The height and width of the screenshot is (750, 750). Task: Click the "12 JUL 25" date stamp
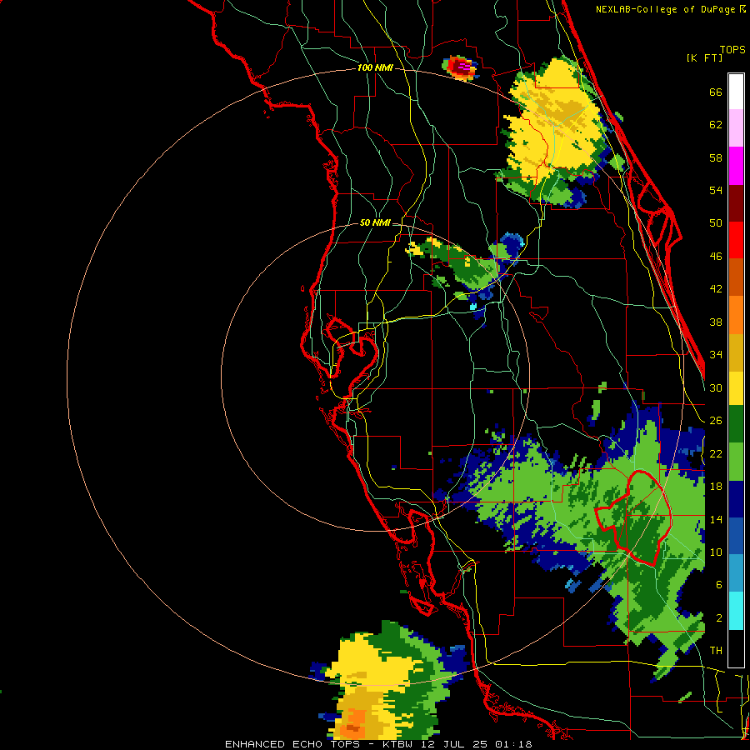(x=455, y=744)
